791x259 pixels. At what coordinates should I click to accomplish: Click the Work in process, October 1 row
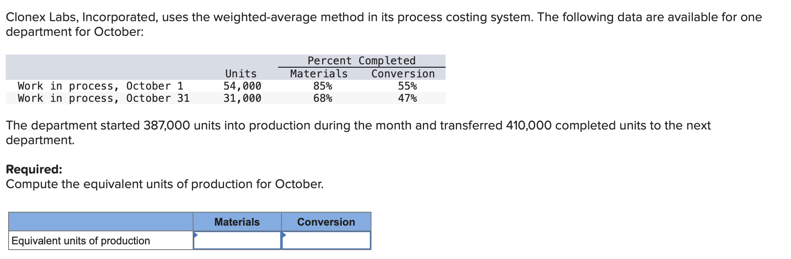(x=100, y=86)
